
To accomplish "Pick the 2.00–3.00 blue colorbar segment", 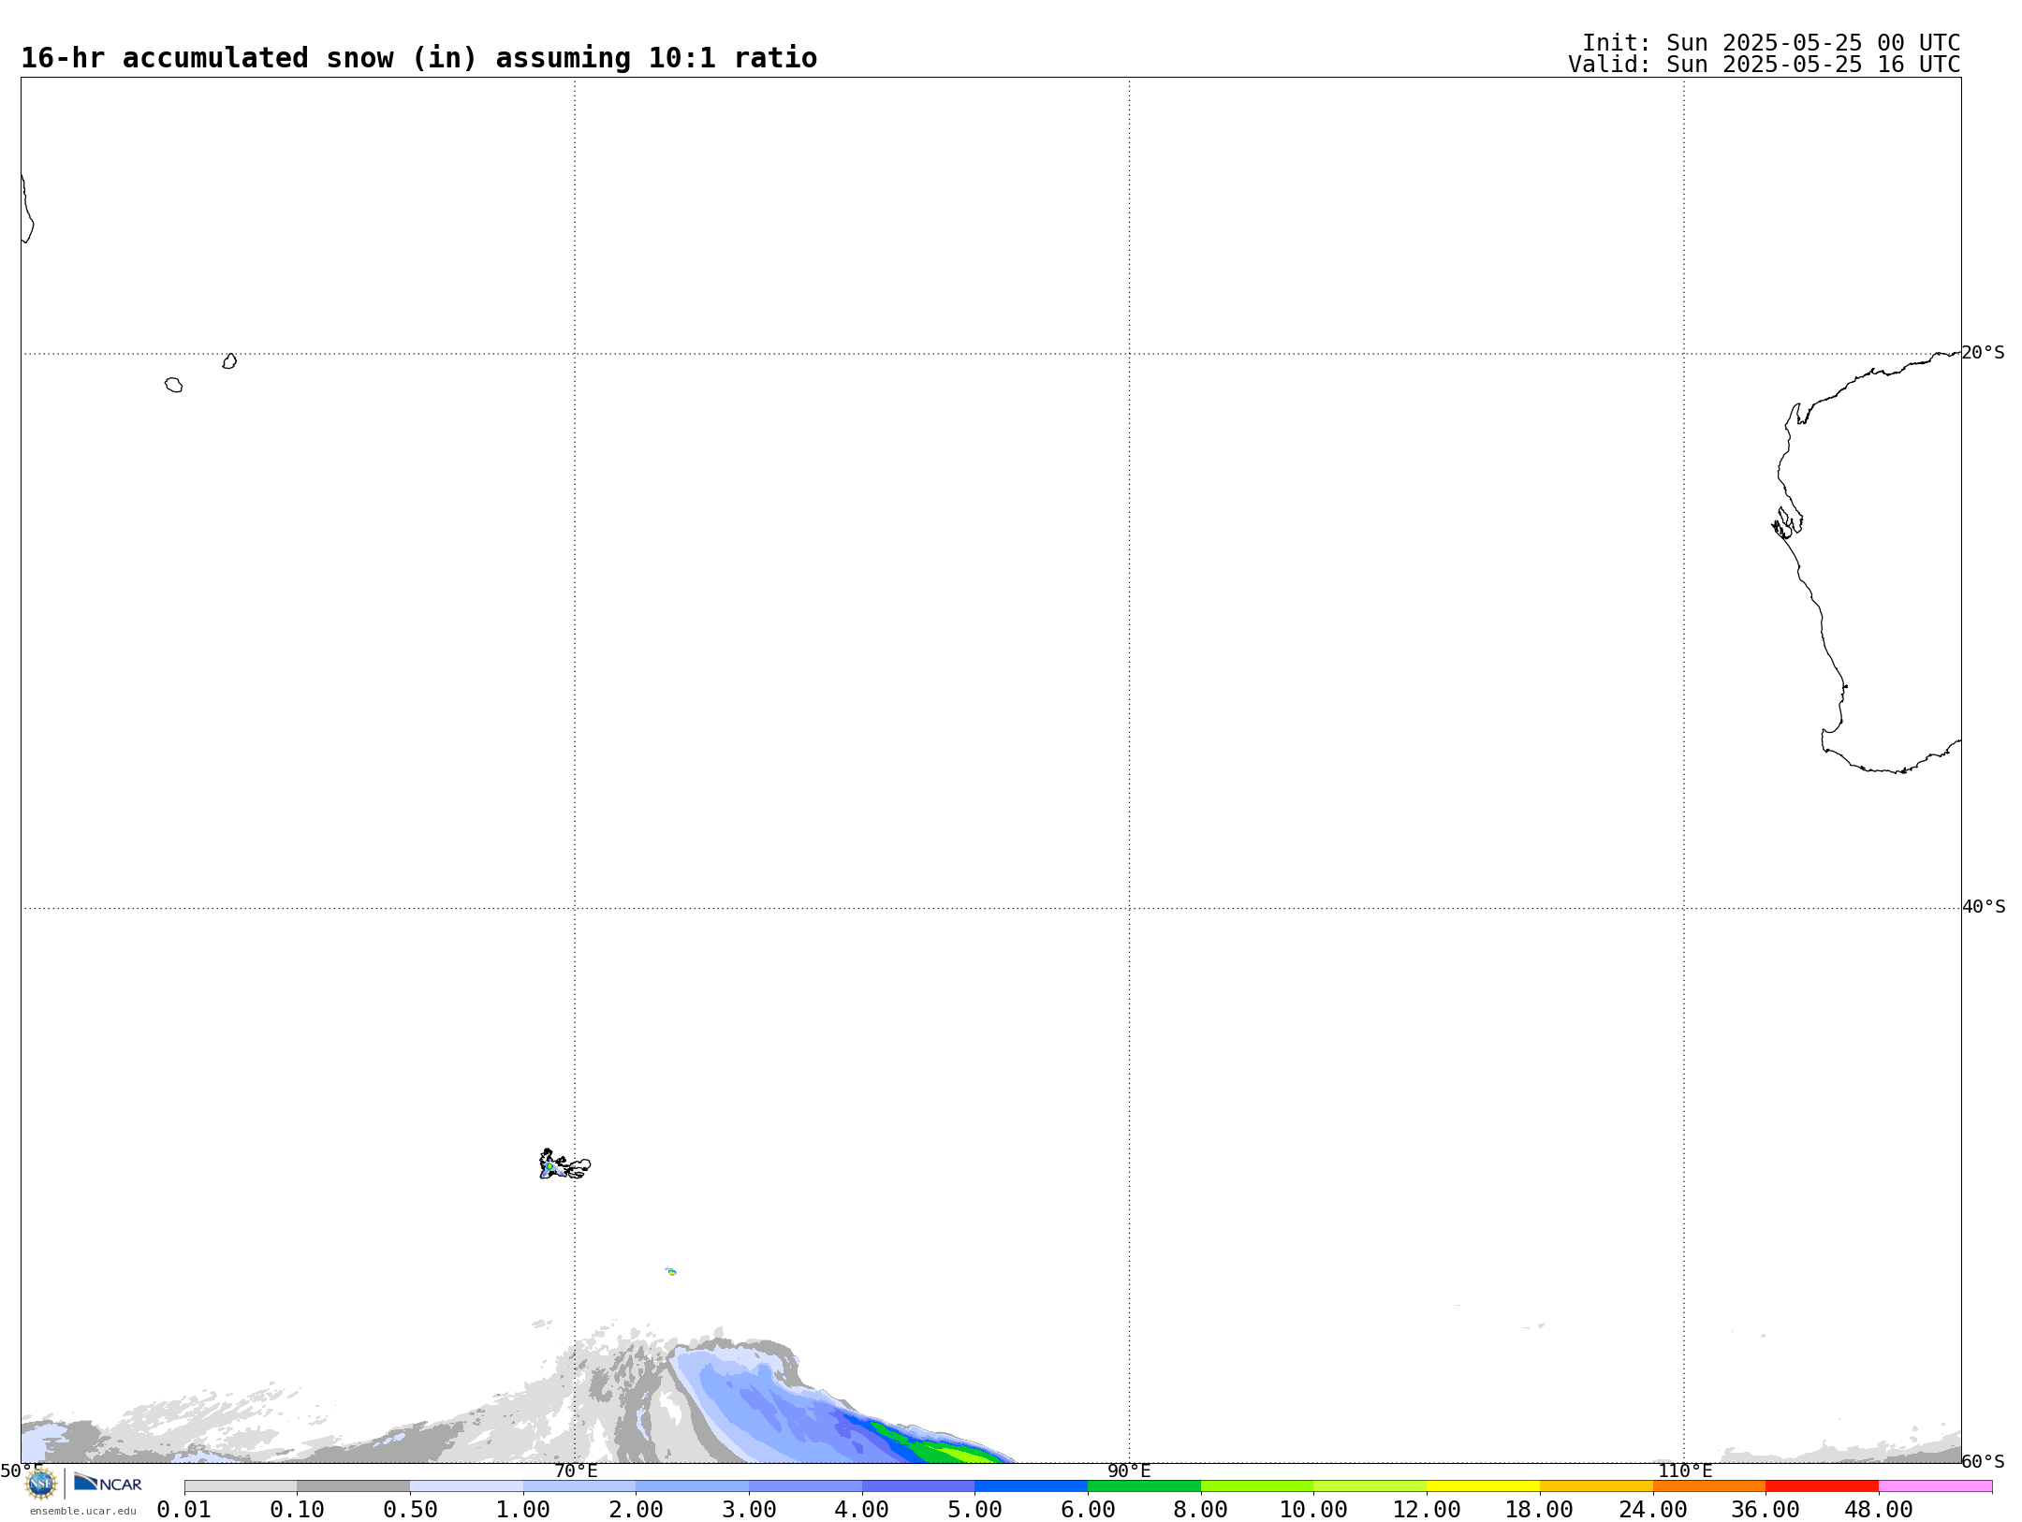I will pos(693,1486).
